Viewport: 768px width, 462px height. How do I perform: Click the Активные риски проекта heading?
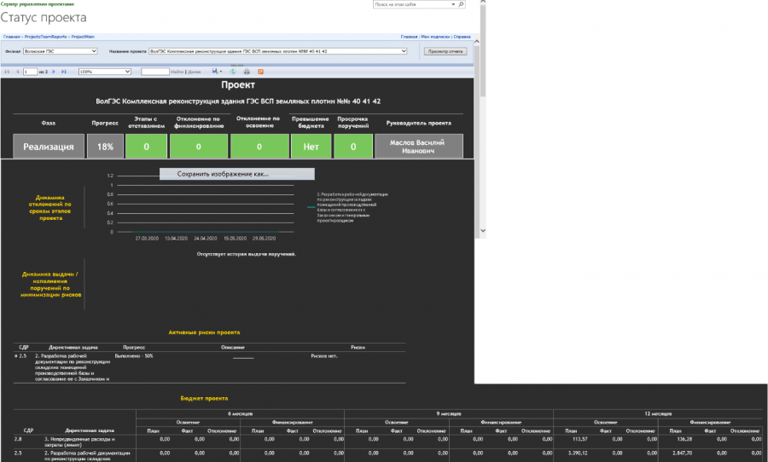coord(204,332)
